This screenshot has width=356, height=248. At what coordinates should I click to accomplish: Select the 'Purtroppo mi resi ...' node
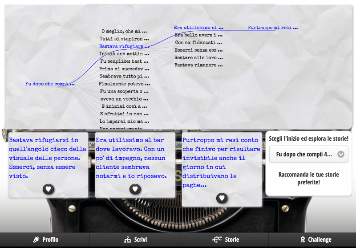pyautogui.click(x=273, y=28)
